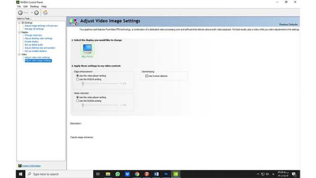This screenshot has height=178, width=316.
Task: Collapse the Display tree node
Action: tap(19, 32)
